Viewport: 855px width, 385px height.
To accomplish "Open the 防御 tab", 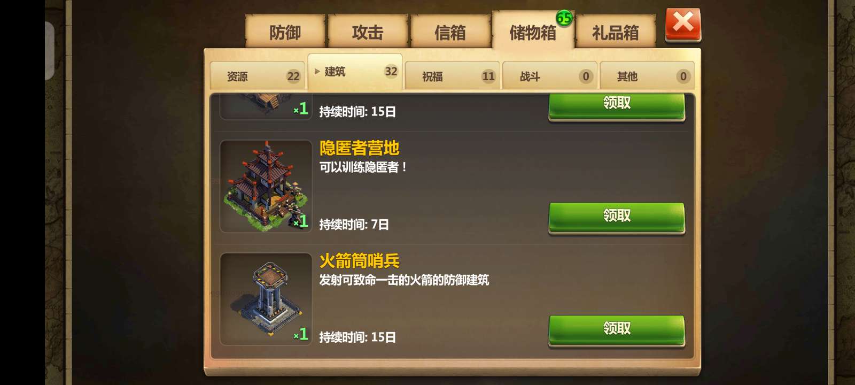I will 285,32.
